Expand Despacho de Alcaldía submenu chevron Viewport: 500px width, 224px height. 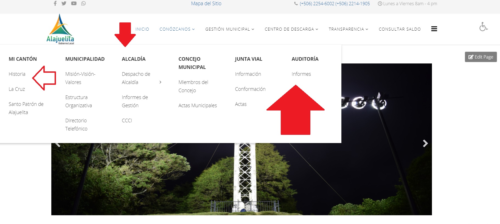click(161, 82)
